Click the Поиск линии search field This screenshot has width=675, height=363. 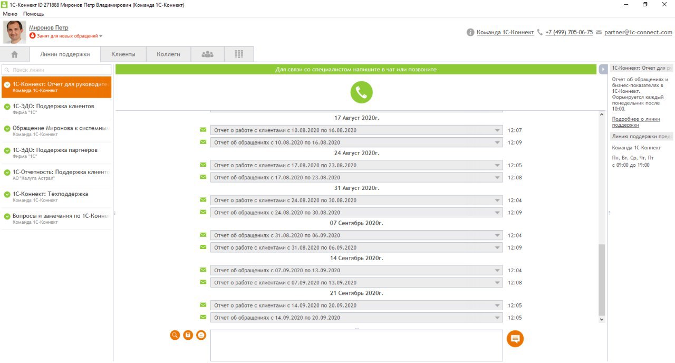coord(56,70)
